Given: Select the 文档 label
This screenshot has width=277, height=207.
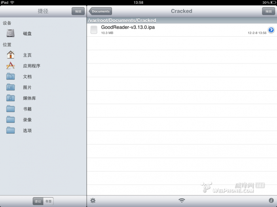Looking at the screenshot, I should 27,76.
